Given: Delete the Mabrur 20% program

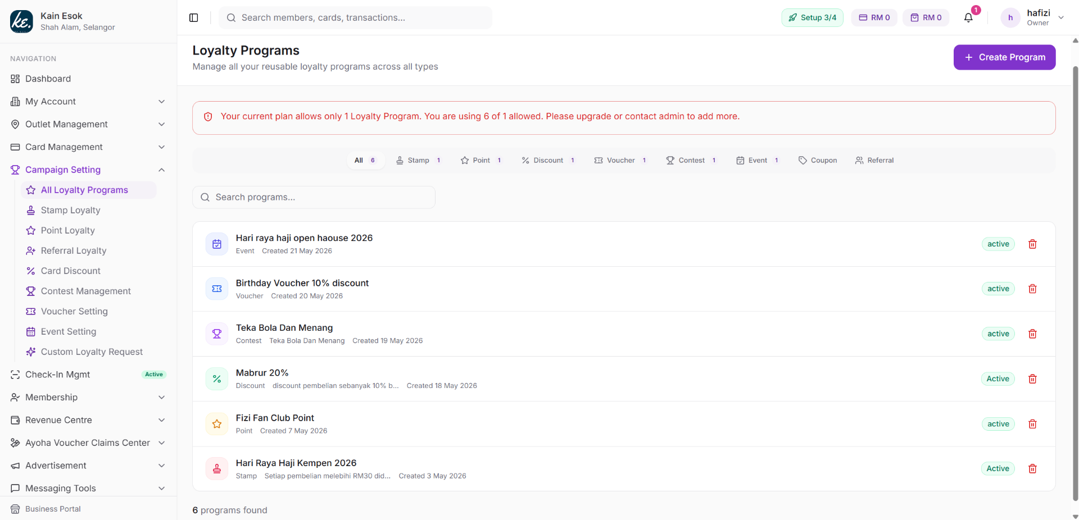Looking at the screenshot, I should 1032,379.
